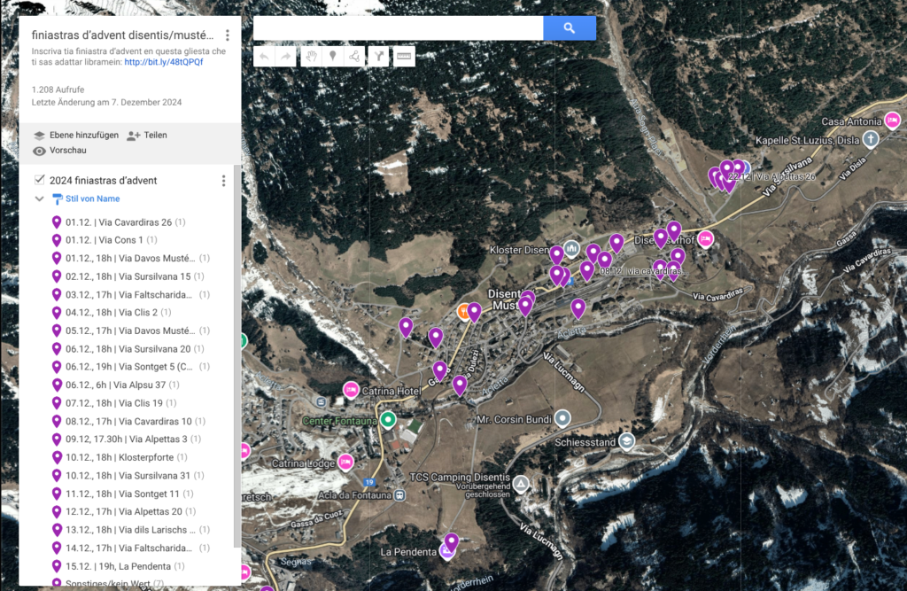Click the redo arrow in the toolbar
The width and height of the screenshot is (907, 591).
click(286, 57)
